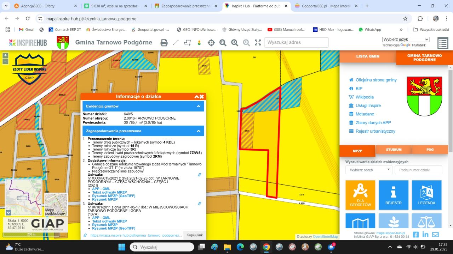Bookmark this page with star icon
Viewport: 453px width, 254px height.
405,19
